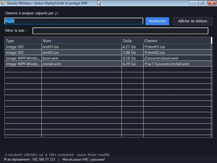The width and height of the screenshot is (217, 163).
Task: Click the Z:\sources\boot.wim path cell
Action: coord(177,58)
